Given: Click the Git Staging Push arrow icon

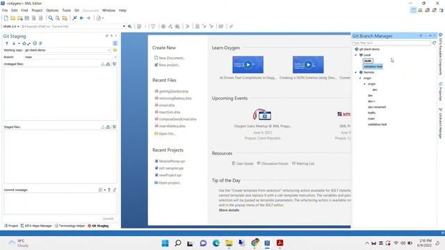Looking at the screenshot, I should pos(7,43).
